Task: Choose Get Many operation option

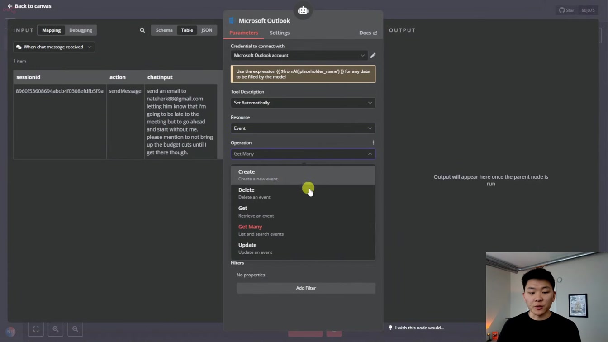Action: coord(303,230)
